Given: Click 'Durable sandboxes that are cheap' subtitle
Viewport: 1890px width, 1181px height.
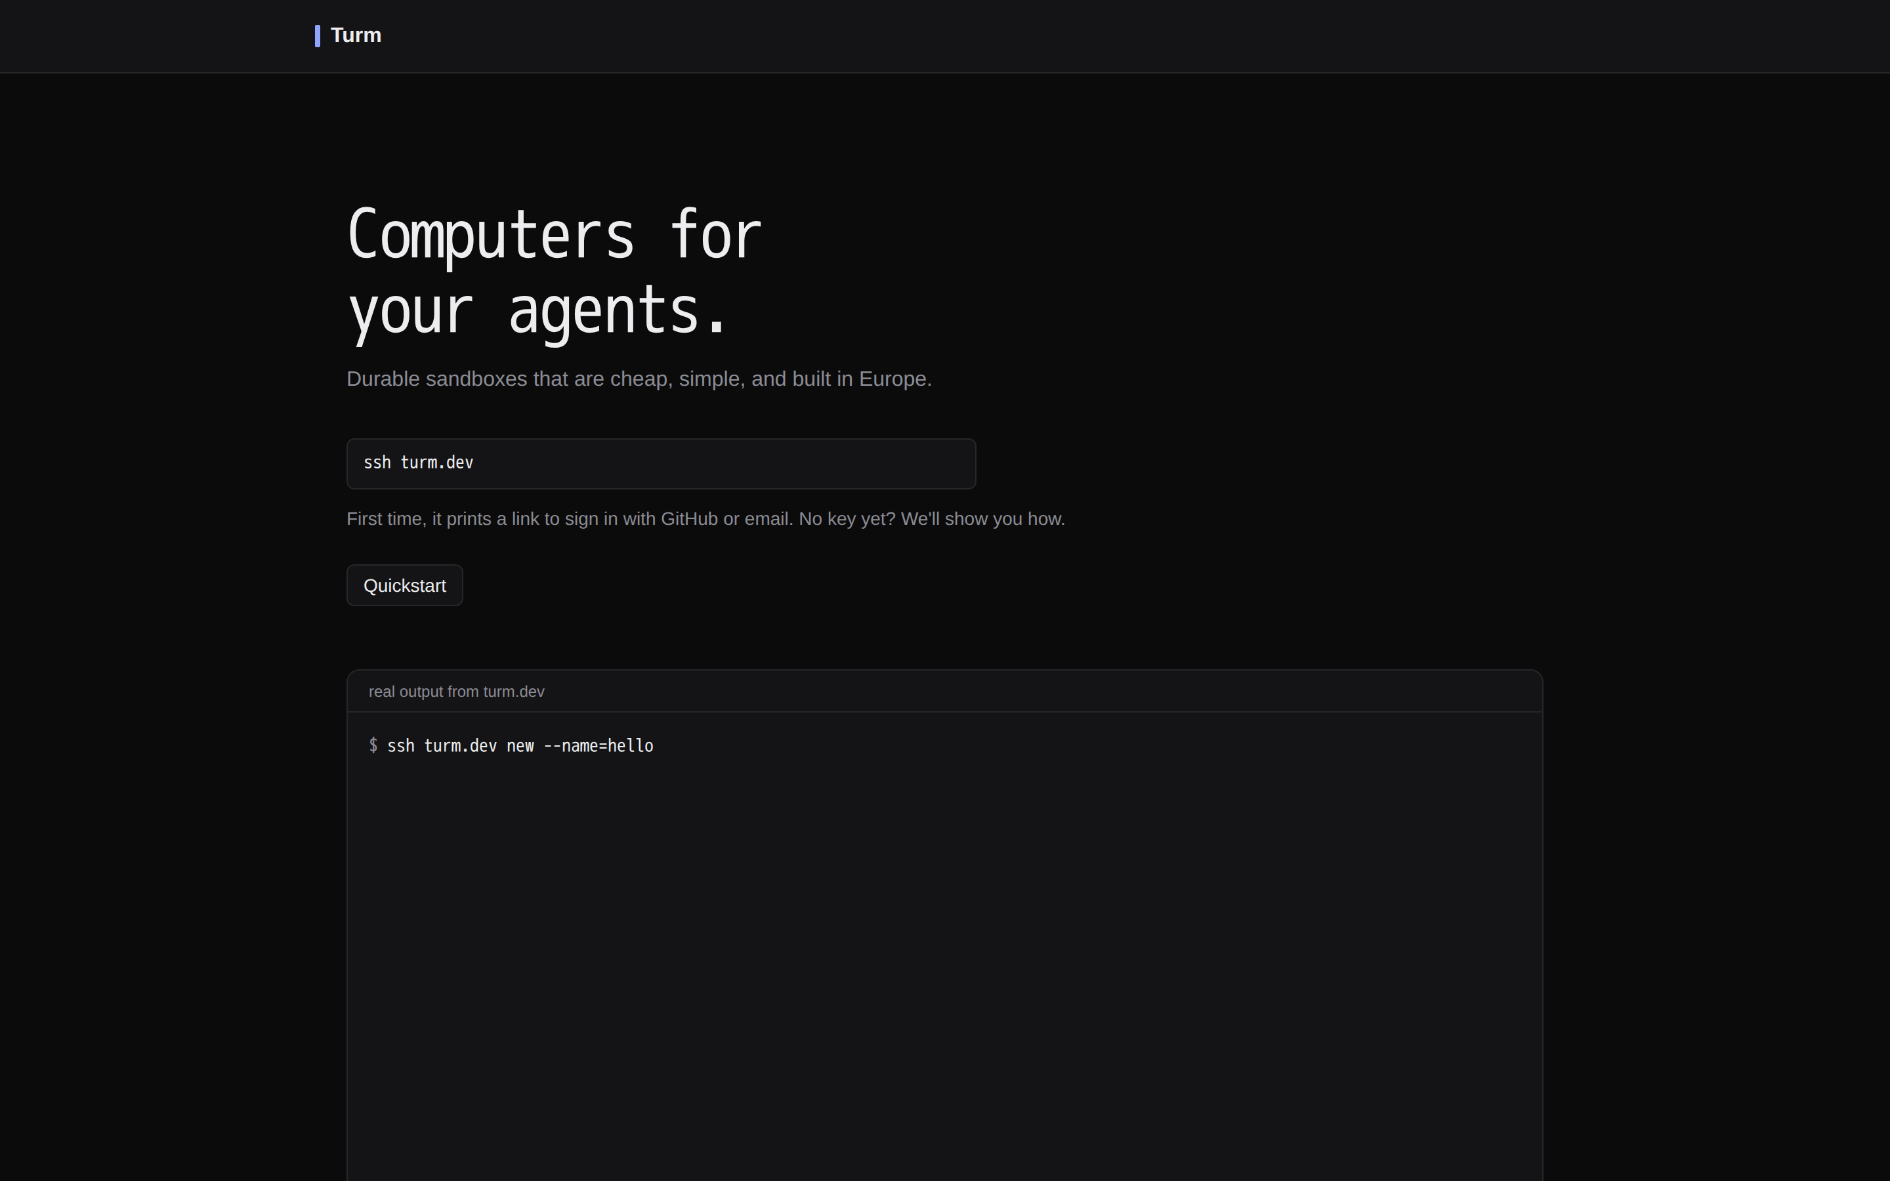Looking at the screenshot, I should click(x=639, y=379).
